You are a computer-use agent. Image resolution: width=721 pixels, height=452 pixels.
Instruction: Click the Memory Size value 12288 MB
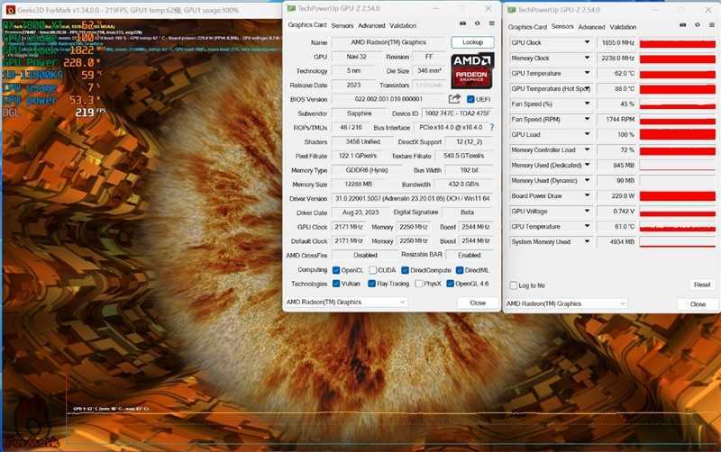359,185
